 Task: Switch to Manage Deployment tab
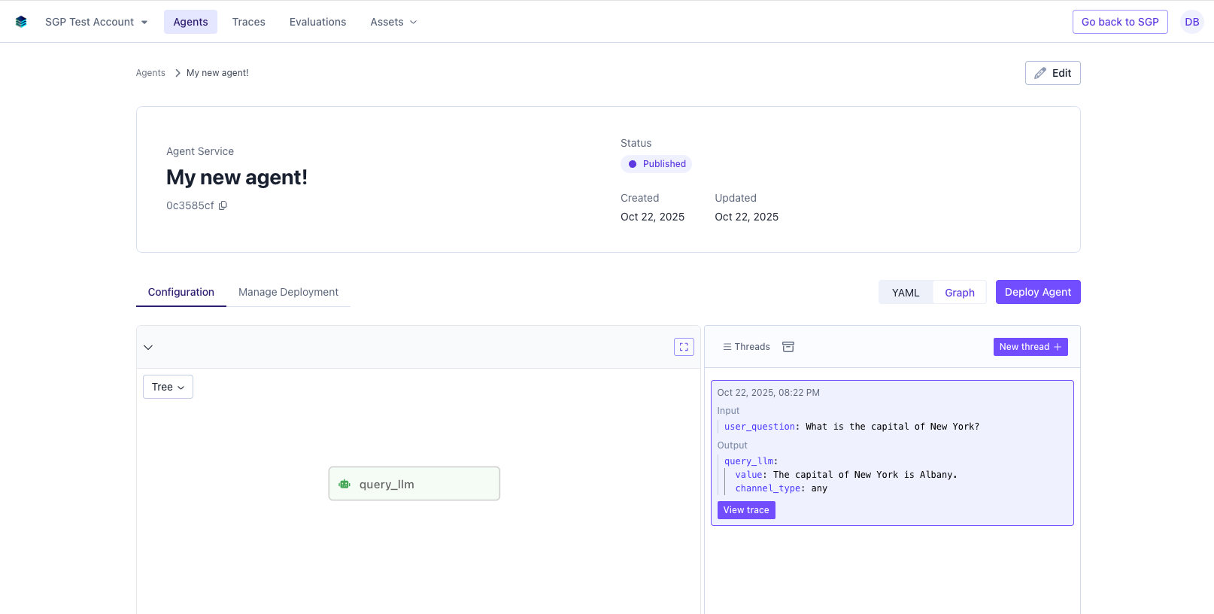(x=288, y=292)
